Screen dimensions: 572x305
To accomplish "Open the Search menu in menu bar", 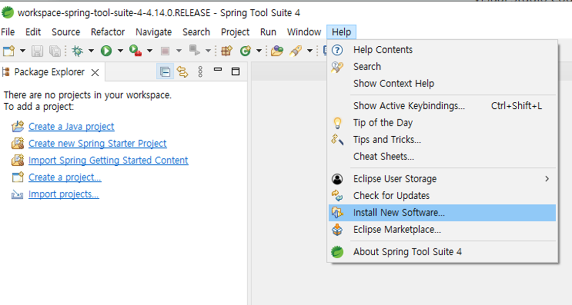I will click(x=196, y=32).
